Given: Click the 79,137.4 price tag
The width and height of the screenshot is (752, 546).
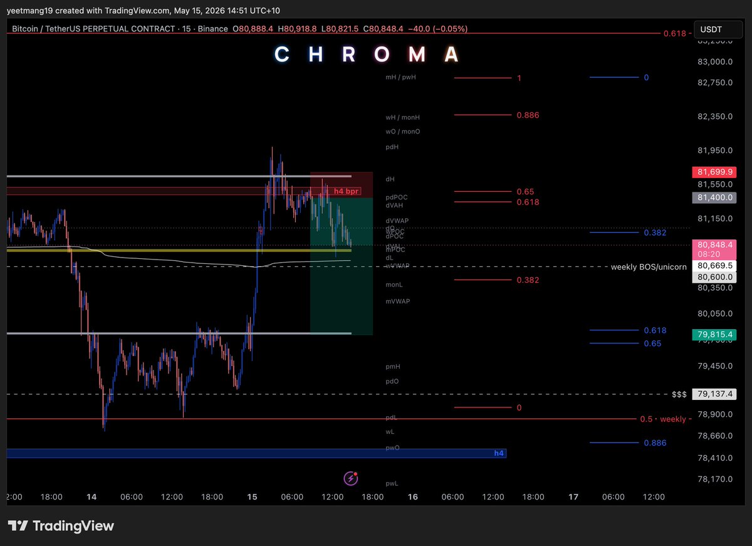Looking at the screenshot, I should (713, 394).
